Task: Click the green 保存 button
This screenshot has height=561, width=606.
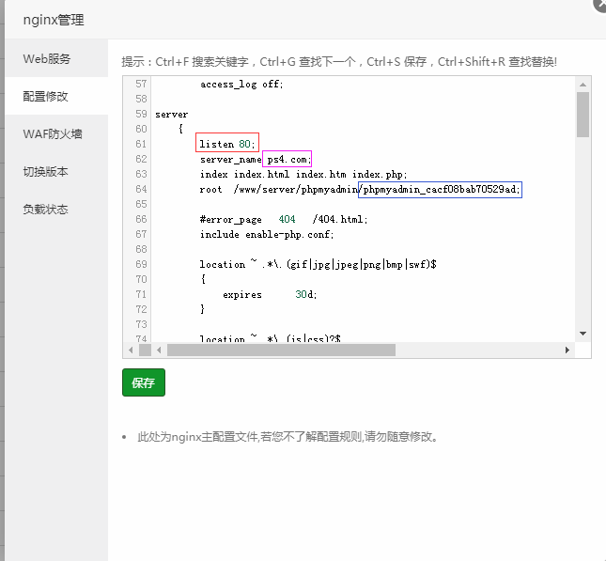Action: click(144, 382)
